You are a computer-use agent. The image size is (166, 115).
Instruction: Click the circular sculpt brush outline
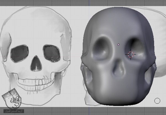pyautogui.click(x=157, y=101)
